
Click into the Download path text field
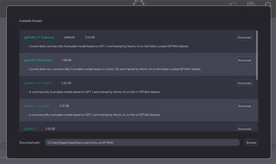142,143
